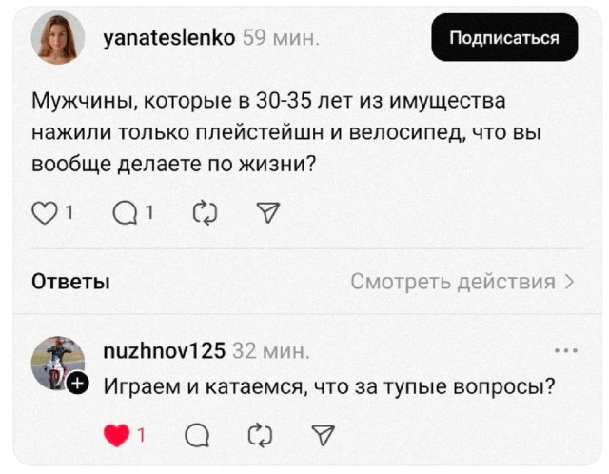Open the three-dot menu on reply
Viewport: 609px width, 474px height.
[565, 350]
